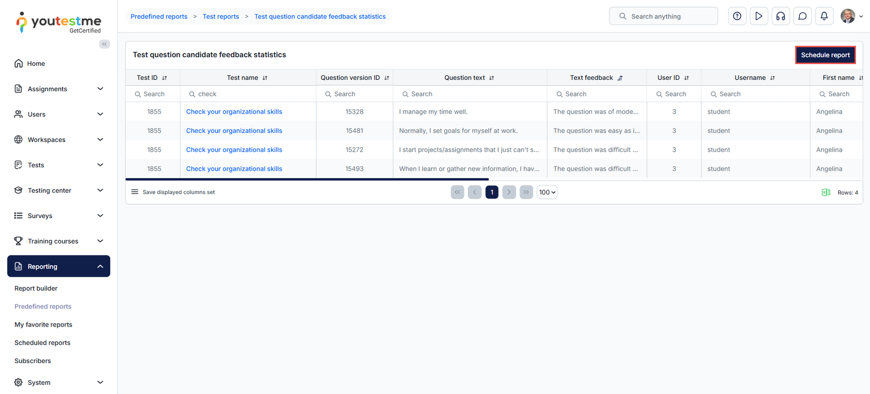
Task: Open Scheduled reports in sidebar
Action: pos(42,343)
